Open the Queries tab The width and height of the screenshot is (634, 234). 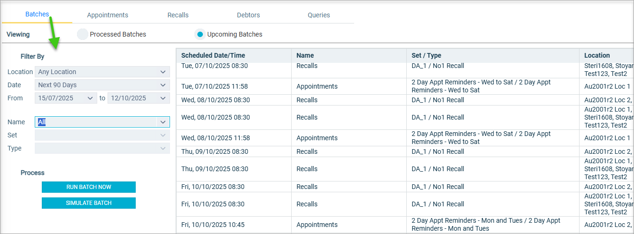coord(319,15)
